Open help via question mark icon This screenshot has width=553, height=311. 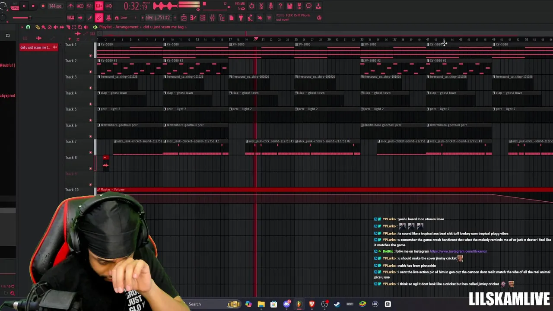280,6
